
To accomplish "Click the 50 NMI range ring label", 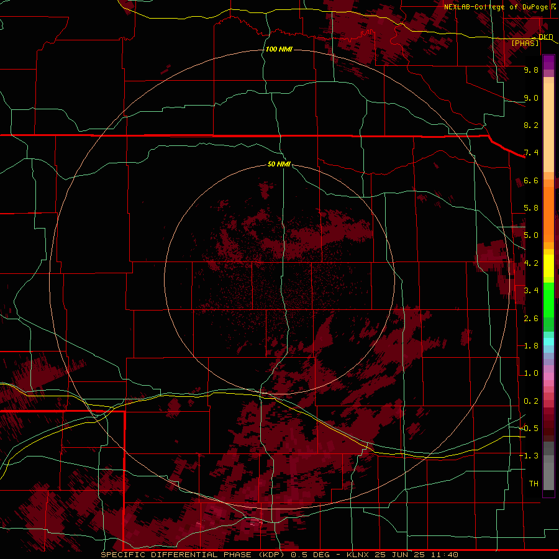I will (x=279, y=164).
